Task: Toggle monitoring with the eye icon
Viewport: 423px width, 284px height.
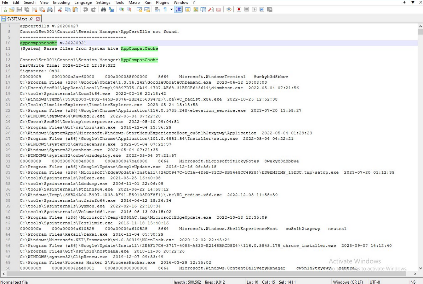Action: [229, 10]
